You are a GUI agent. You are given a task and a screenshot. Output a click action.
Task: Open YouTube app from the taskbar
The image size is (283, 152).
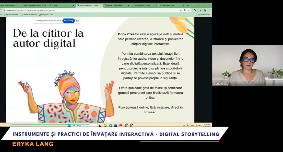click(121, 125)
